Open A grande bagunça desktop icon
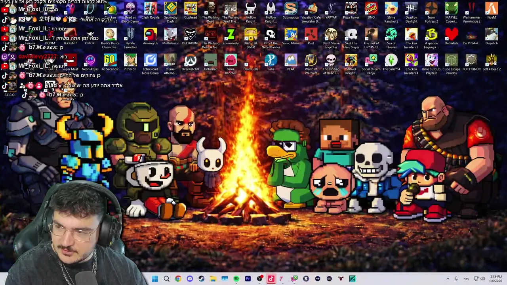The width and height of the screenshot is (507, 285). pos(431,38)
